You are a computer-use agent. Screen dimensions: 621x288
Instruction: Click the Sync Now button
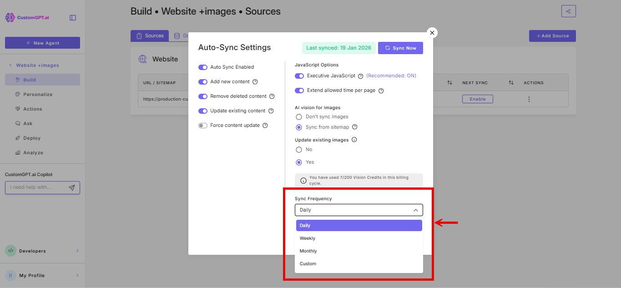coord(400,48)
